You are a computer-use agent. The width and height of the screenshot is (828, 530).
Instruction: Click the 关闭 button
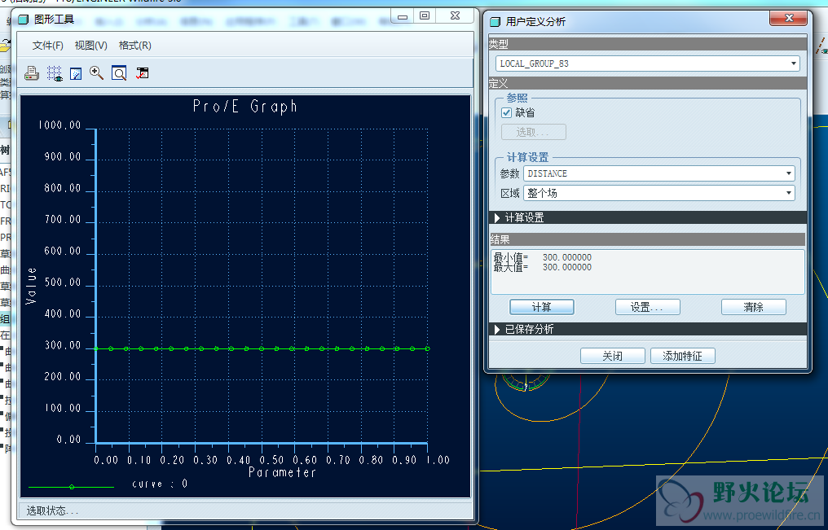point(613,356)
